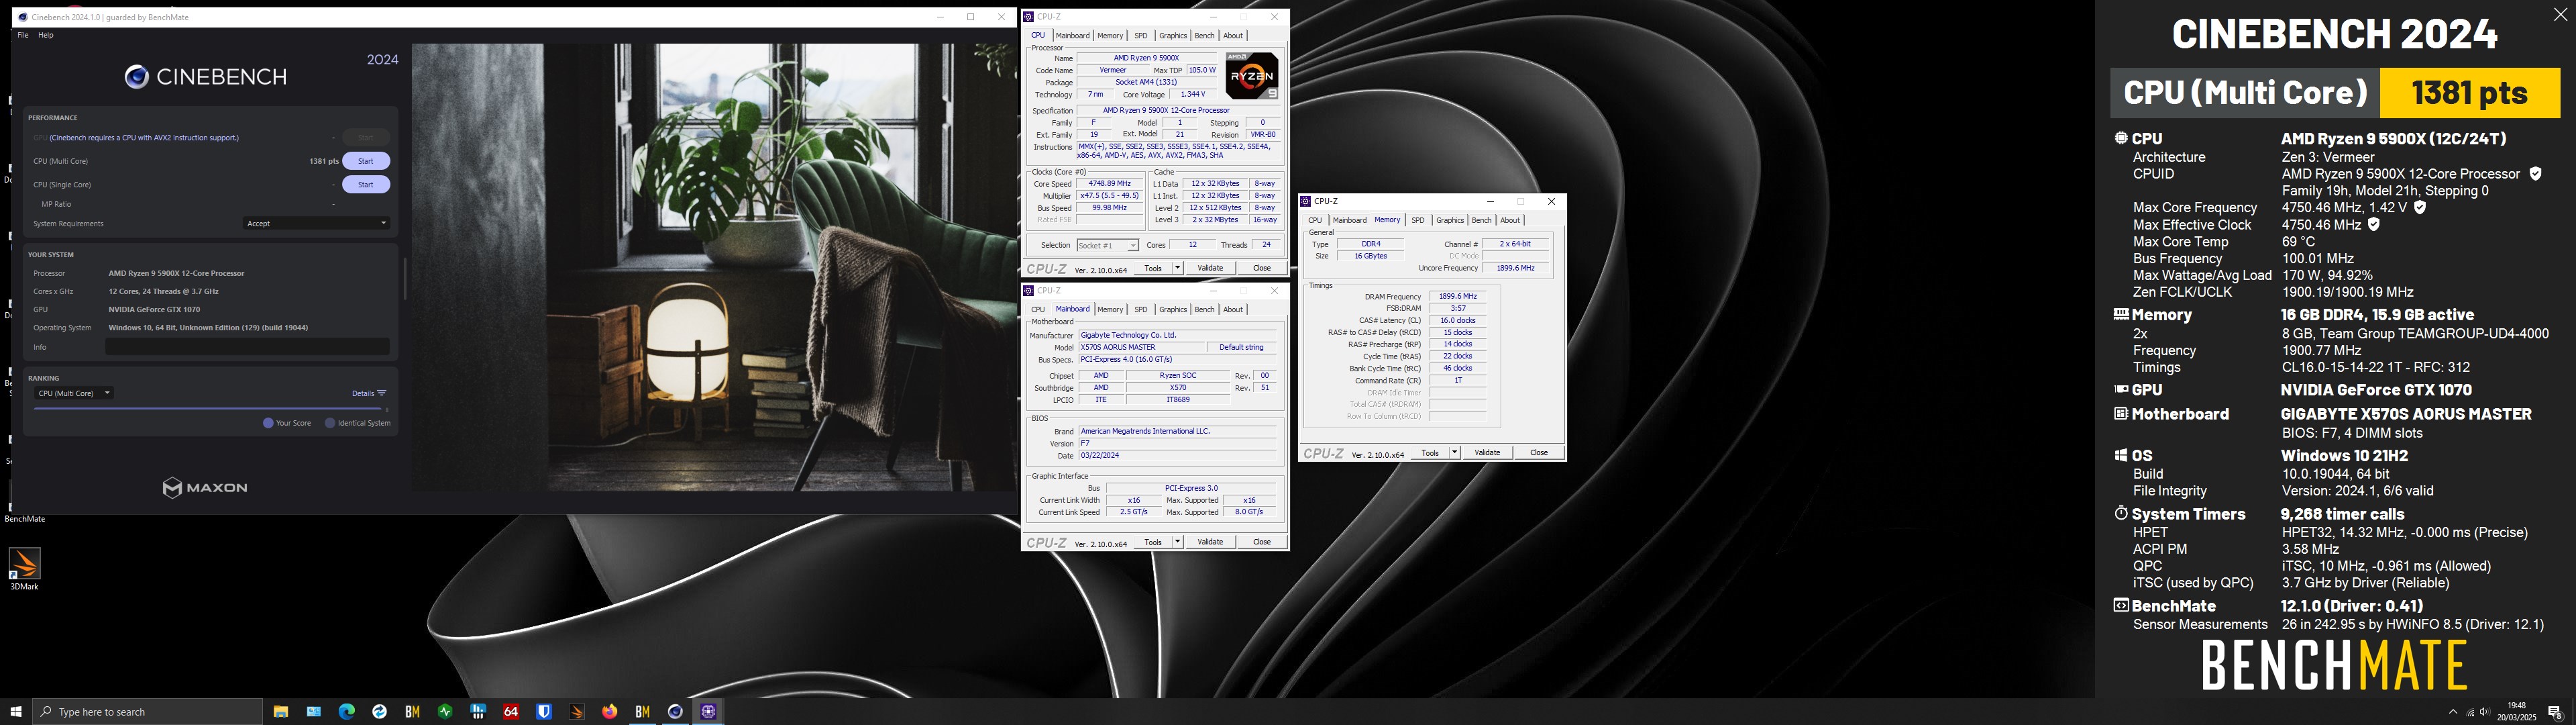The width and height of the screenshot is (2576, 725).
Task: Click the Windows search box
Action: point(148,712)
